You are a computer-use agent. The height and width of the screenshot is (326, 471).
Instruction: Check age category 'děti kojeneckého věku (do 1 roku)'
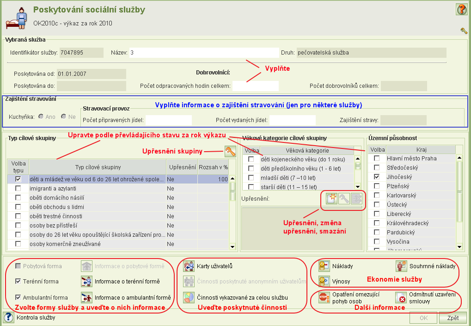click(251, 159)
